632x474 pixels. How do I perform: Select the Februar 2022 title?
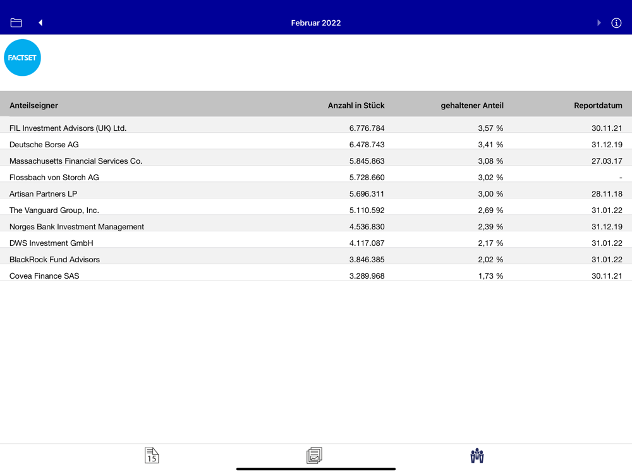(316, 23)
